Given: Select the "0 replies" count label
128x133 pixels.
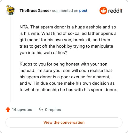Looking at the screenshot, I should (x=53, y=110).
